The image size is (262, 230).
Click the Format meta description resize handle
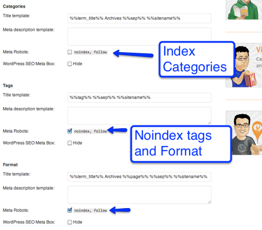click(210, 202)
